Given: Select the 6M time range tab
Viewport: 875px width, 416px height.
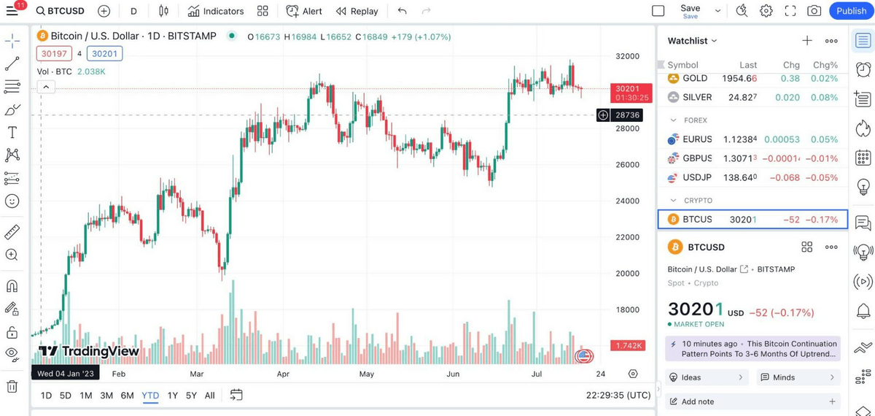Looking at the screenshot, I should (127, 396).
